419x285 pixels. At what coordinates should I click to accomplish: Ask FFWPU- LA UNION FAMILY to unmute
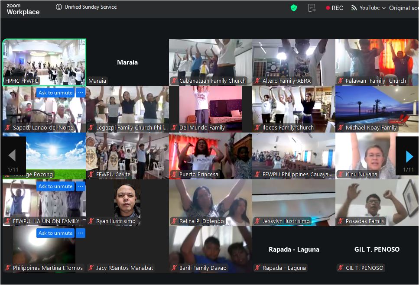tap(55, 186)
